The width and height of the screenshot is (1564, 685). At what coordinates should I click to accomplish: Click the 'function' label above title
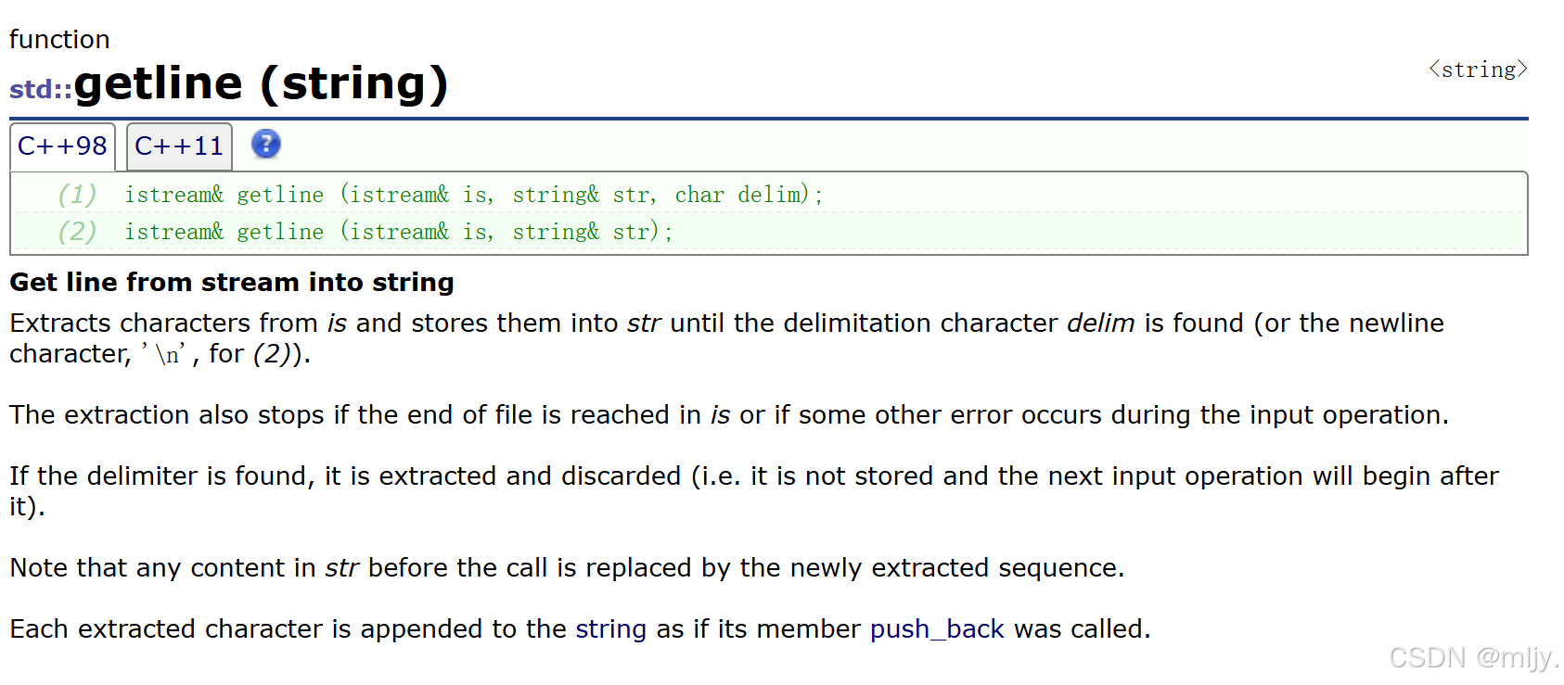point(59,39)
